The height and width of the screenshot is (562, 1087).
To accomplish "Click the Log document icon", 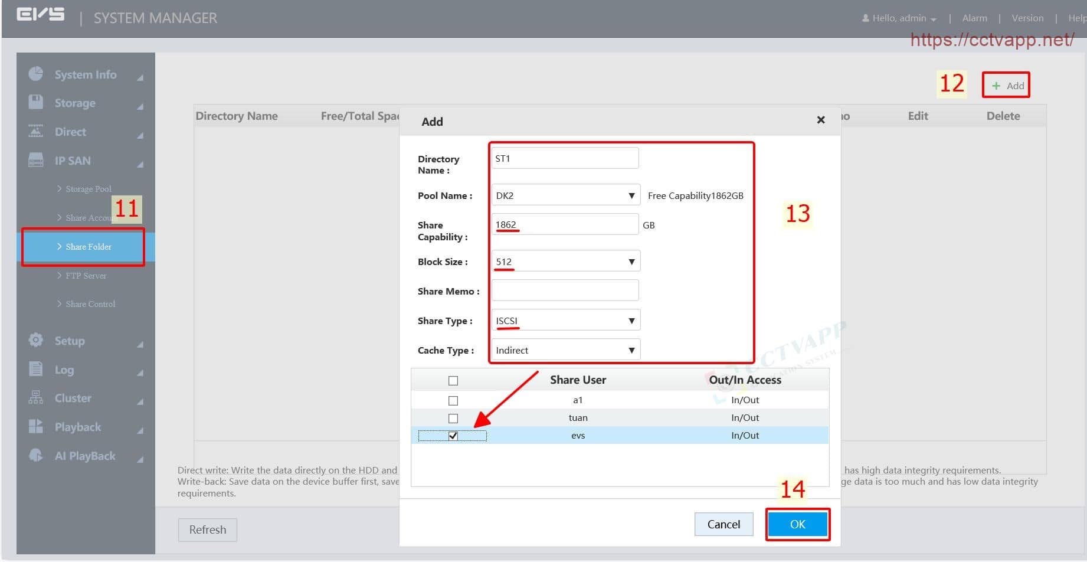I will pos(36,370).
